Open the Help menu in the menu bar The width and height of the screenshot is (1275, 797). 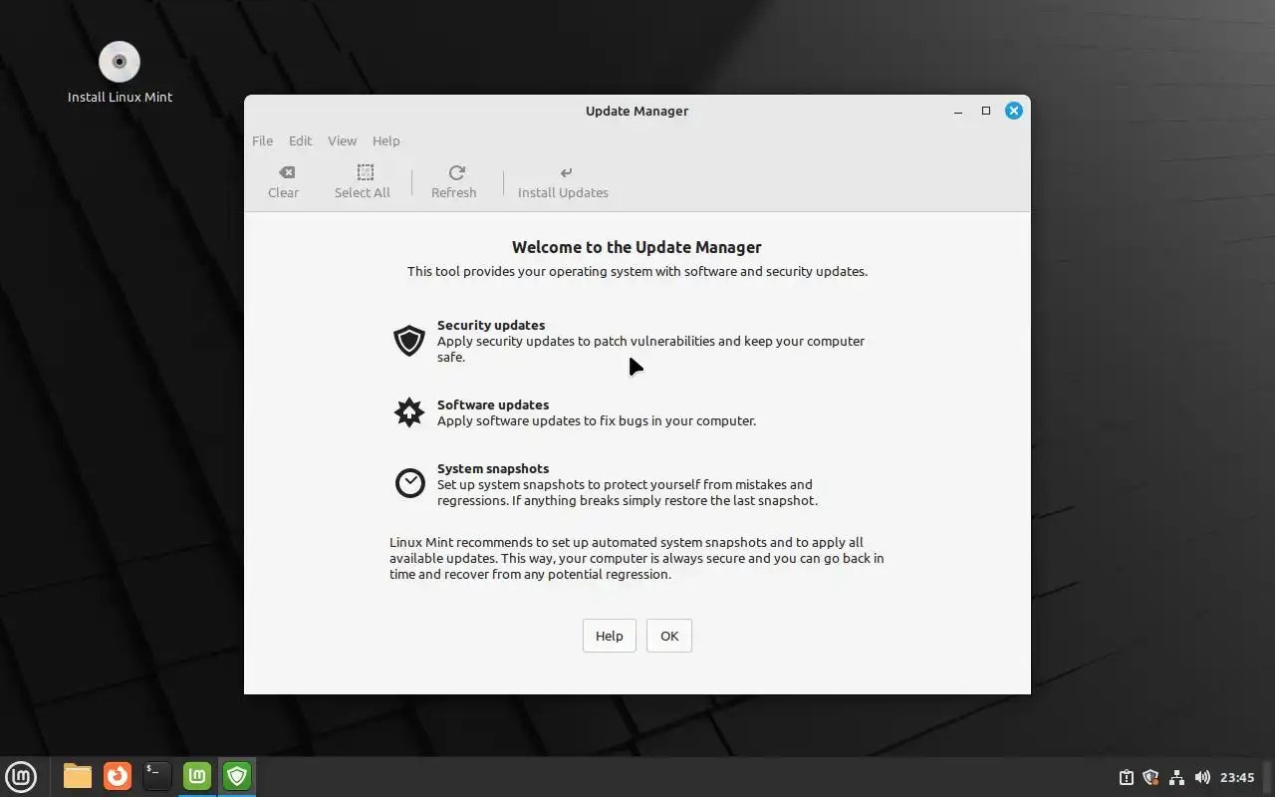385,140
